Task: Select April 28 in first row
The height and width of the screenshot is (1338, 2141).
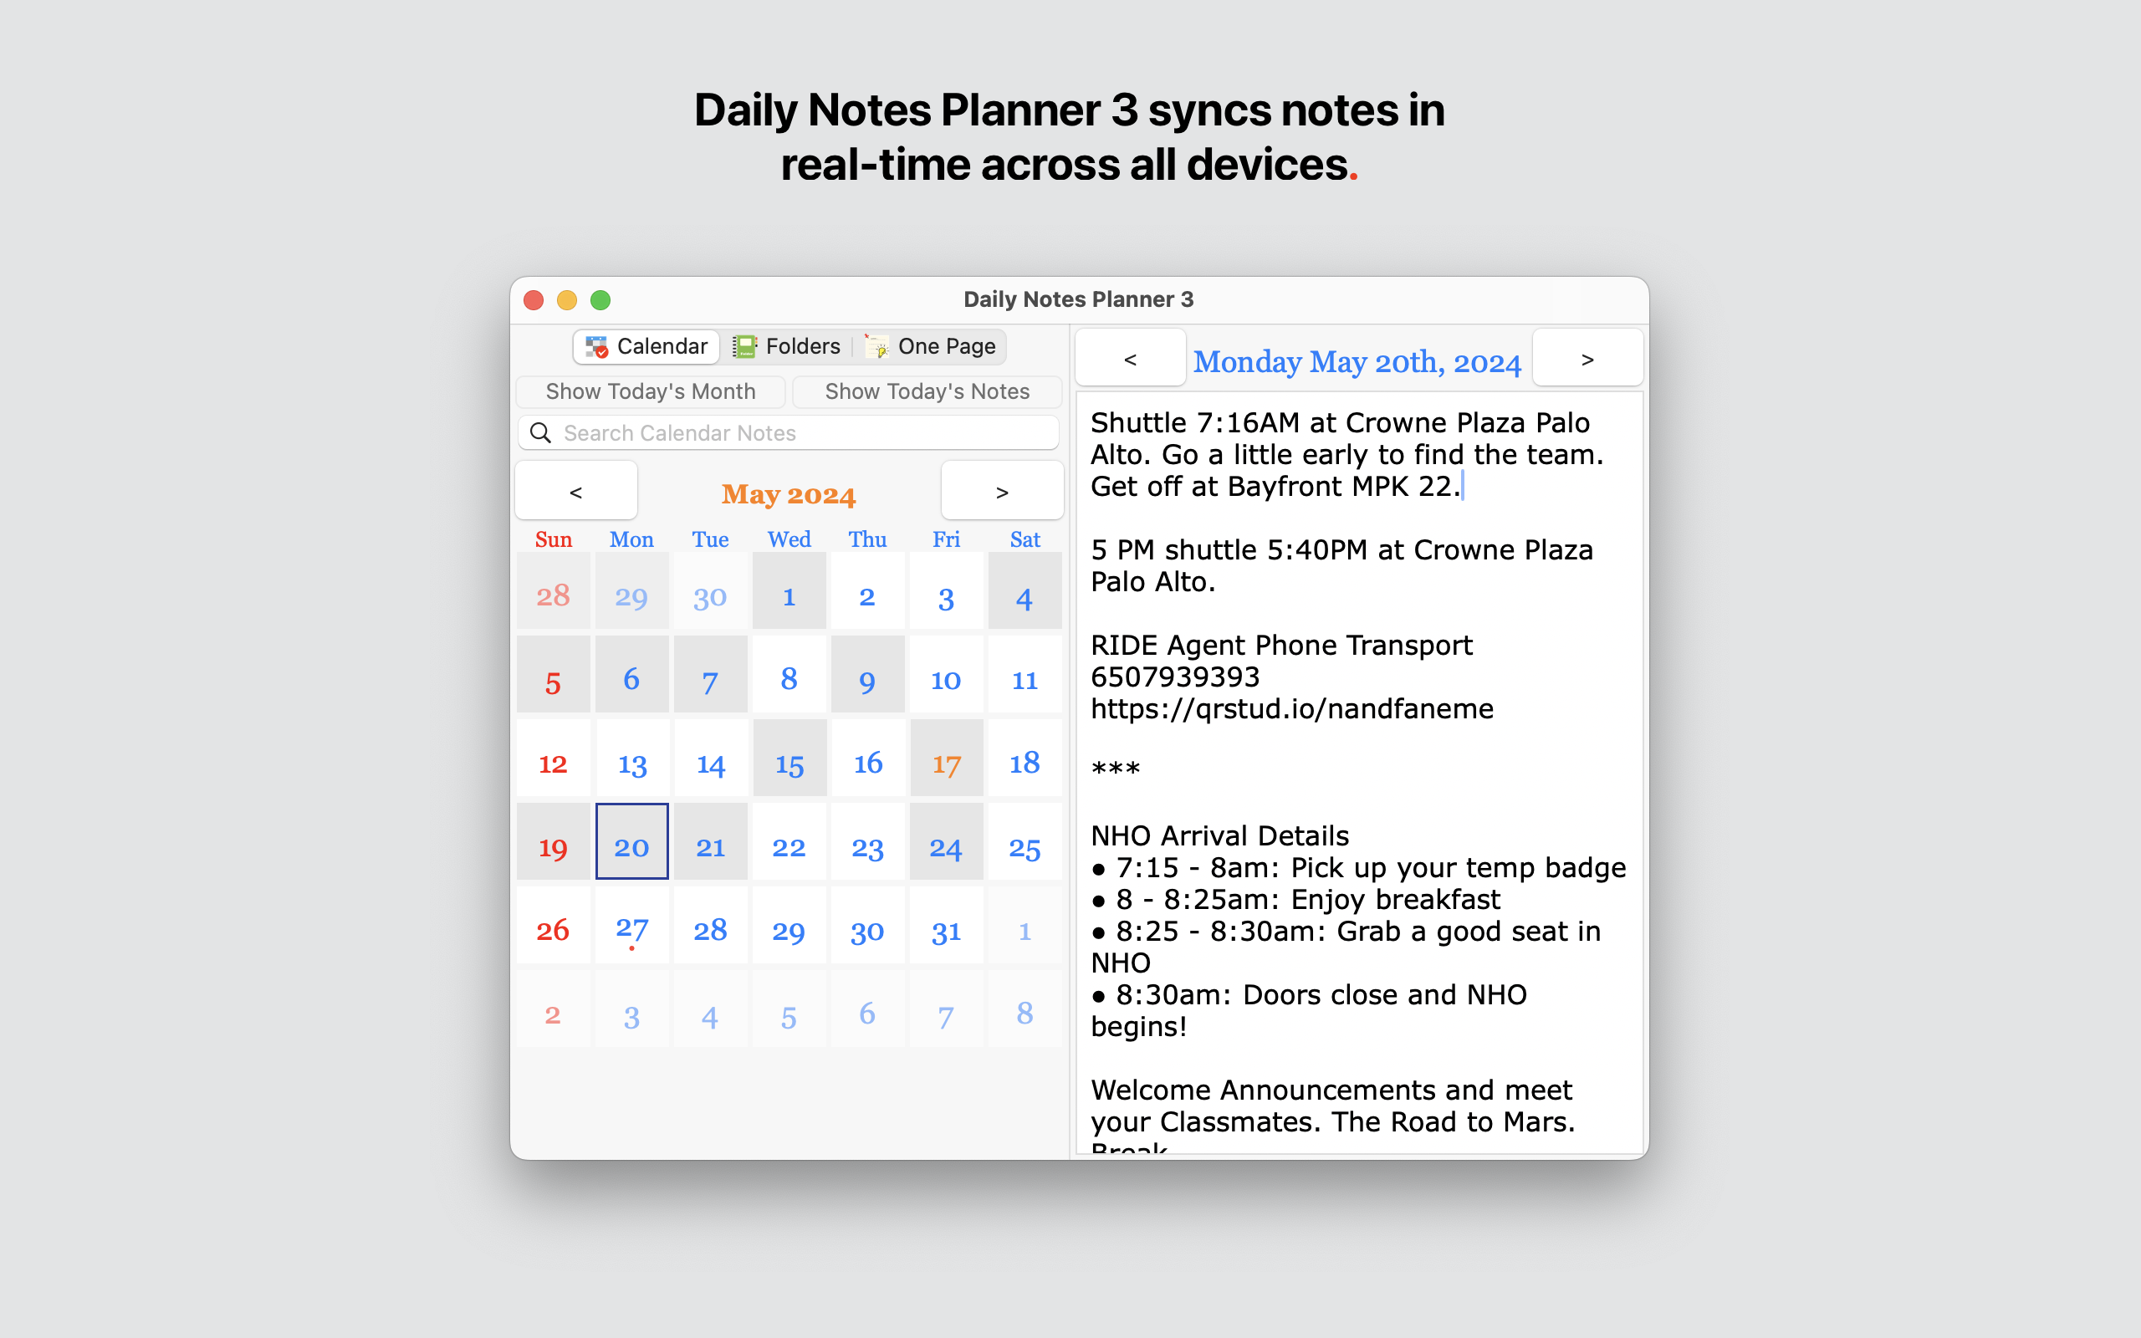Action: click(x=553, y=591)
